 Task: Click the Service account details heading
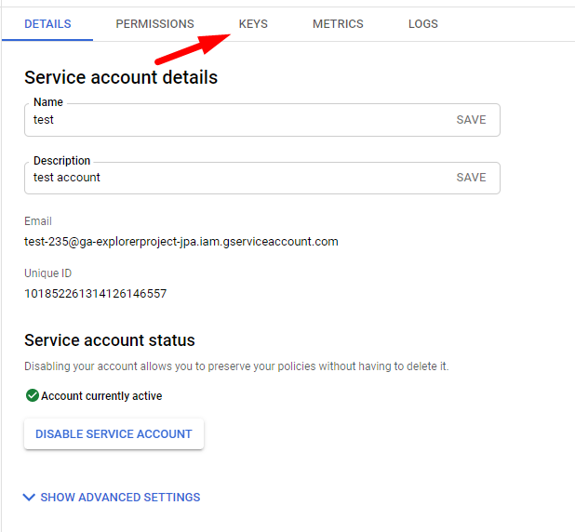tap(121, 77)
